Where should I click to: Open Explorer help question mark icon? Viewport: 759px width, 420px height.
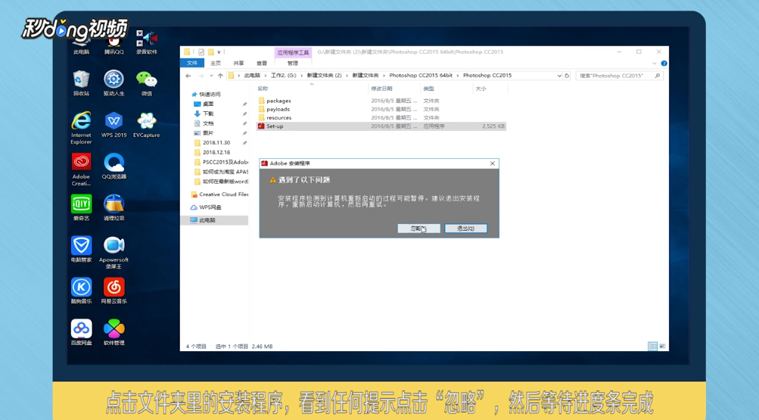point(664,64)
